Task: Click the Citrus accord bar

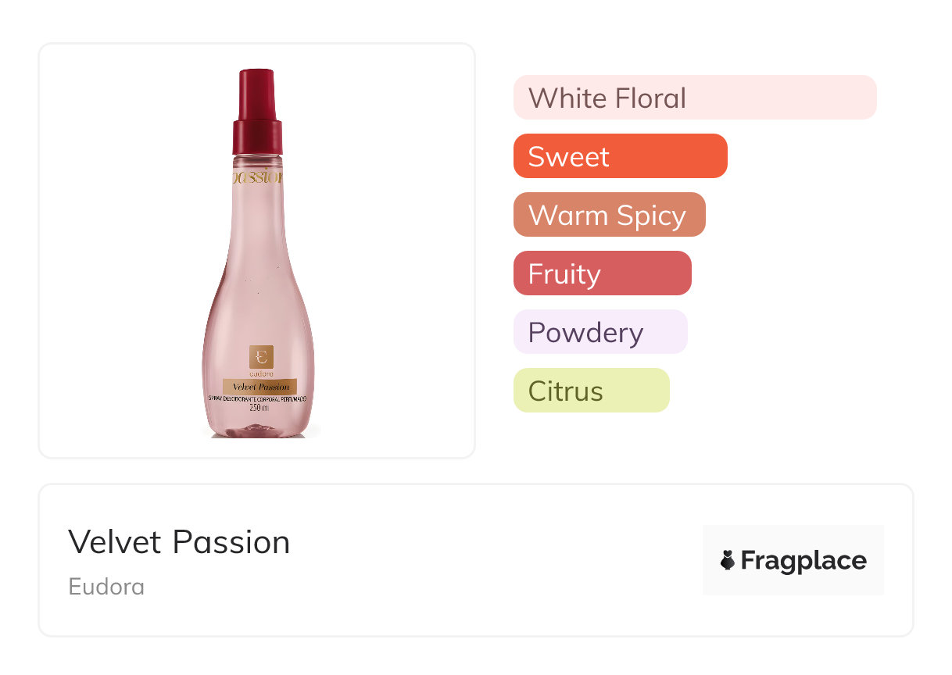Action: click(591, 391)
